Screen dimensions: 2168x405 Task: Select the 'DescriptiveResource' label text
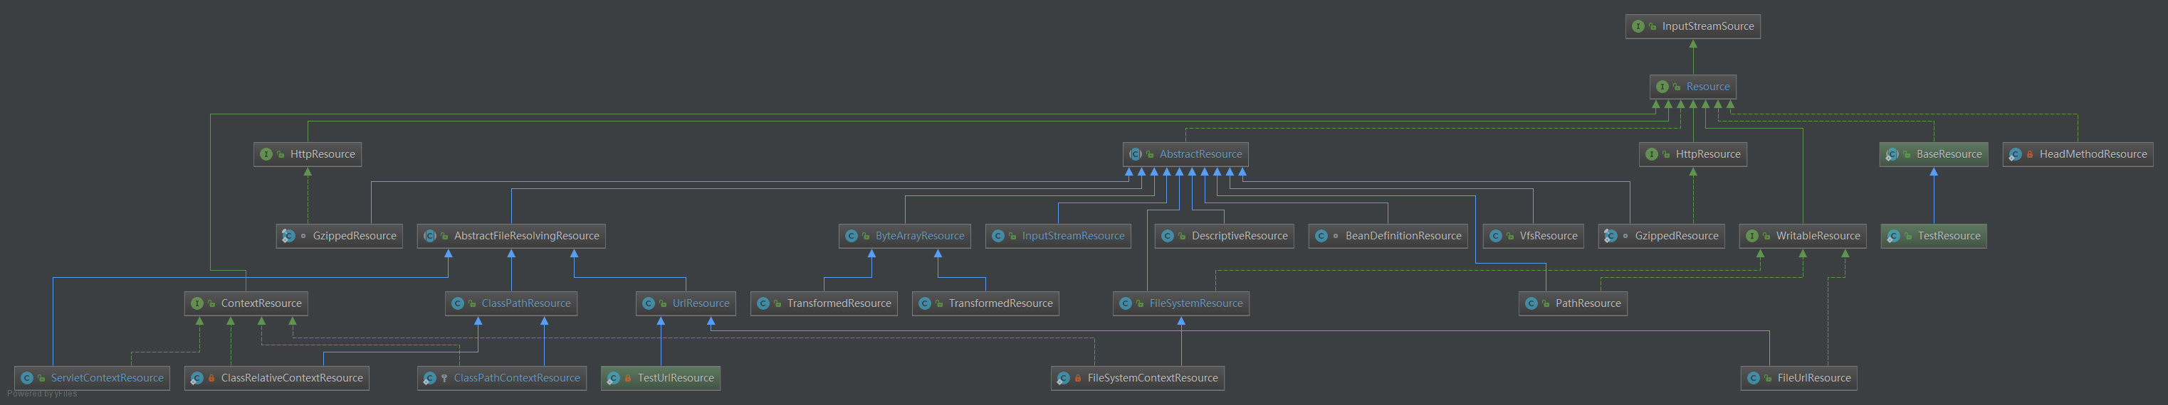click(x=1240, y=236)
